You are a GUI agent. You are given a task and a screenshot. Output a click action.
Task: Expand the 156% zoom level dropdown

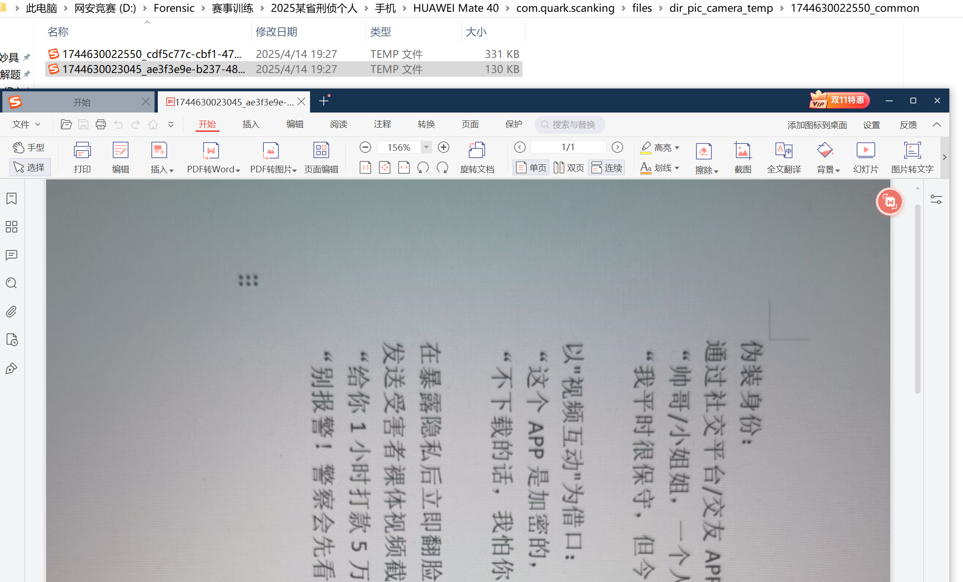click(426, 147)
